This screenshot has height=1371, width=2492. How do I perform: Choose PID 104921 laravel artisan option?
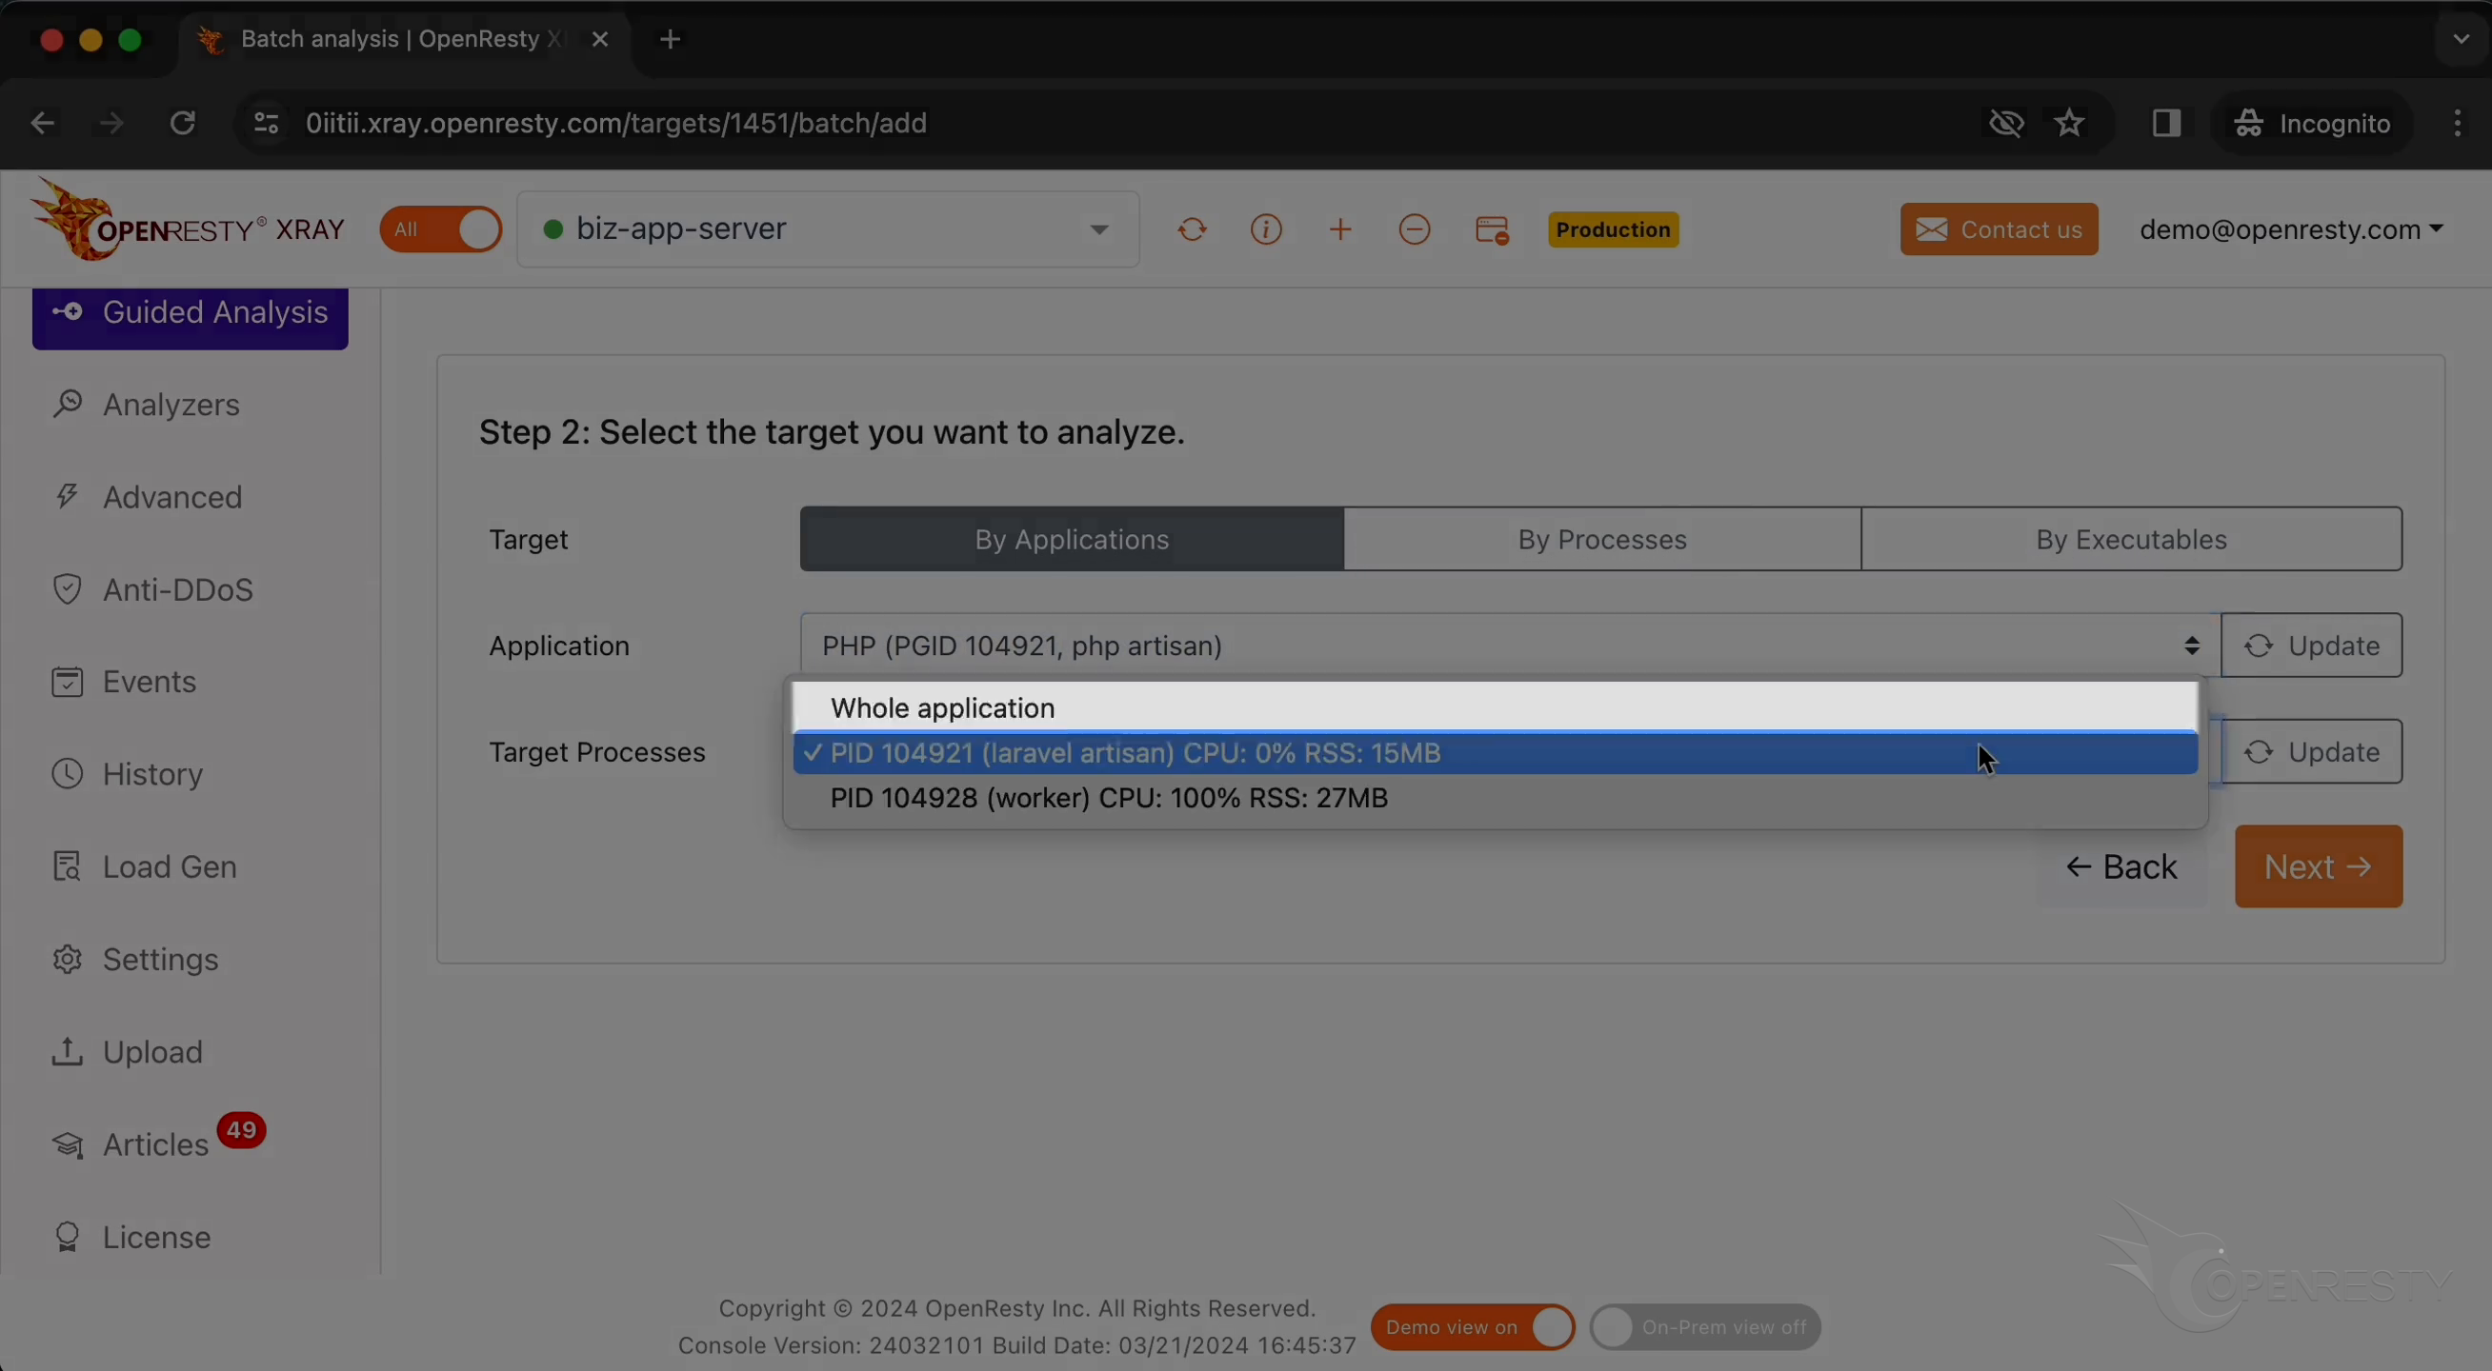coord(1496,753)
